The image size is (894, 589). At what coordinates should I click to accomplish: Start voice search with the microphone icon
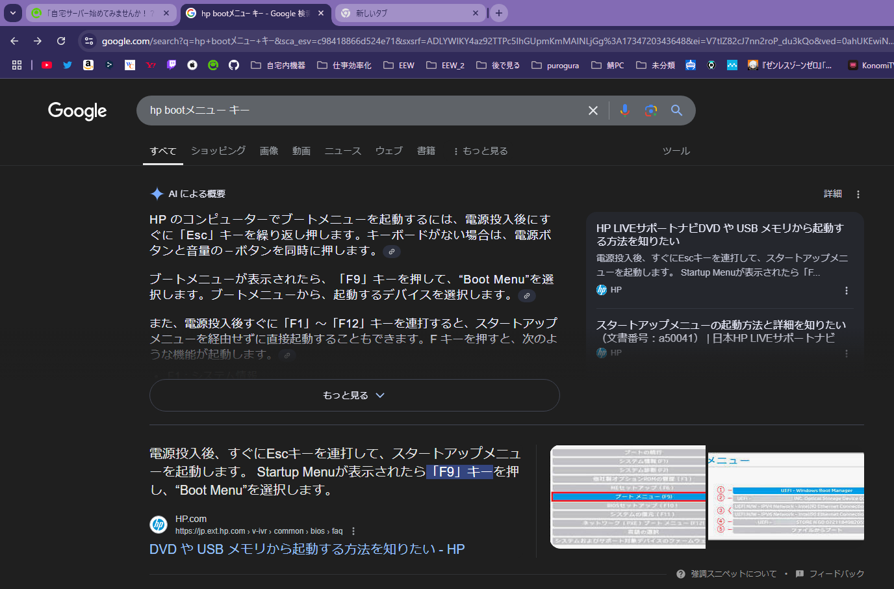click(x=625, y=111)
